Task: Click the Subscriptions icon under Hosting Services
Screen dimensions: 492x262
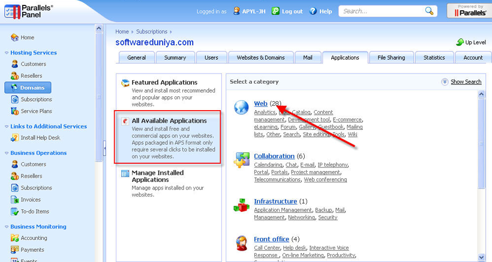Action: [14, 99]
